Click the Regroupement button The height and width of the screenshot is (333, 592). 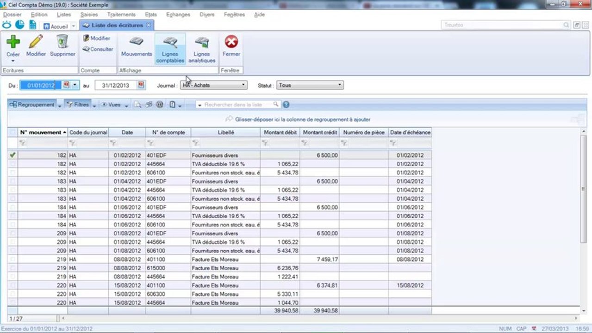click(32, 105)
